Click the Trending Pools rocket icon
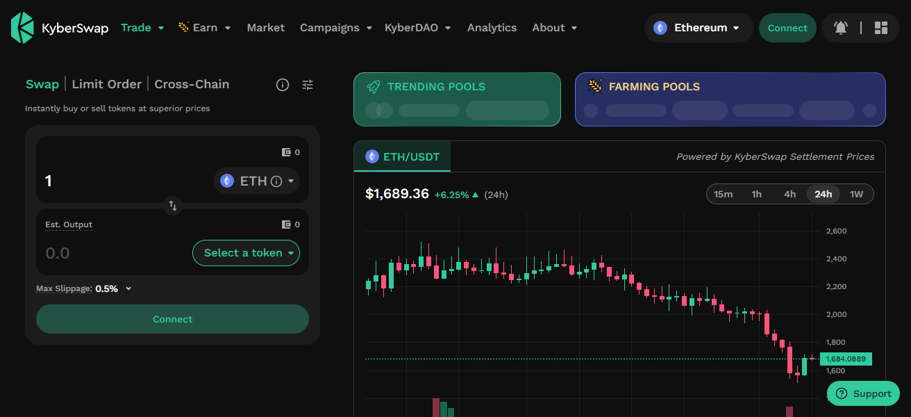Image resolution: width=911 pixels, height=417 pixels. tap(374, 87)
